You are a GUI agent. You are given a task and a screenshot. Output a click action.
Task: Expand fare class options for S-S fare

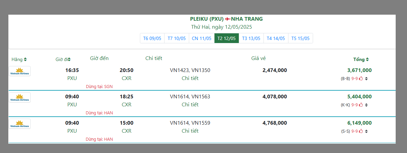coord(366,132)
